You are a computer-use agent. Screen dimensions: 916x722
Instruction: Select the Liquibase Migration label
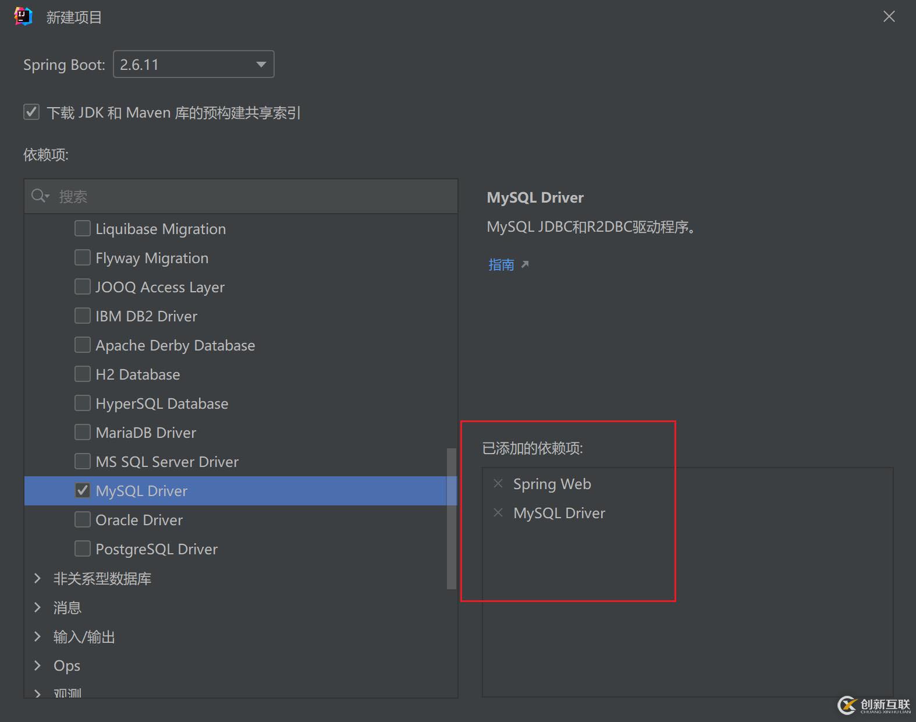coord(161,229)
